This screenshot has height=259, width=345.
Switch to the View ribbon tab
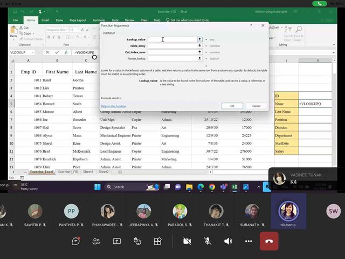[144, 20]
